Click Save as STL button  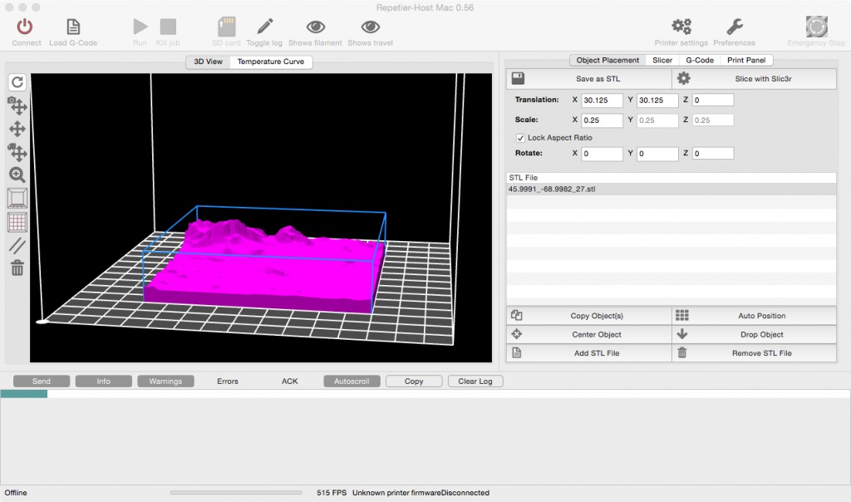click(589, 79)
